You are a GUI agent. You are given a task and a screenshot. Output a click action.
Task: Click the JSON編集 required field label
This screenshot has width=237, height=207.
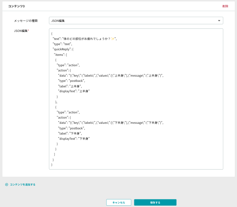pos(22,31)
